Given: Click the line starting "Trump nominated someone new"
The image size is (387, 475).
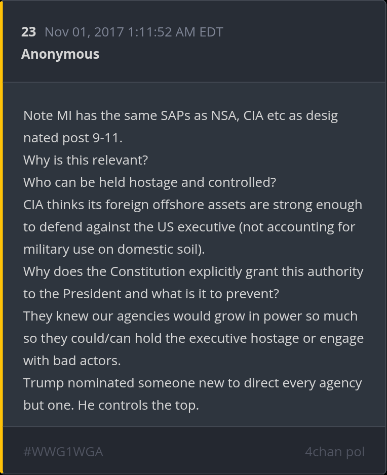Looking at the screenshot, I should (192, 383).
